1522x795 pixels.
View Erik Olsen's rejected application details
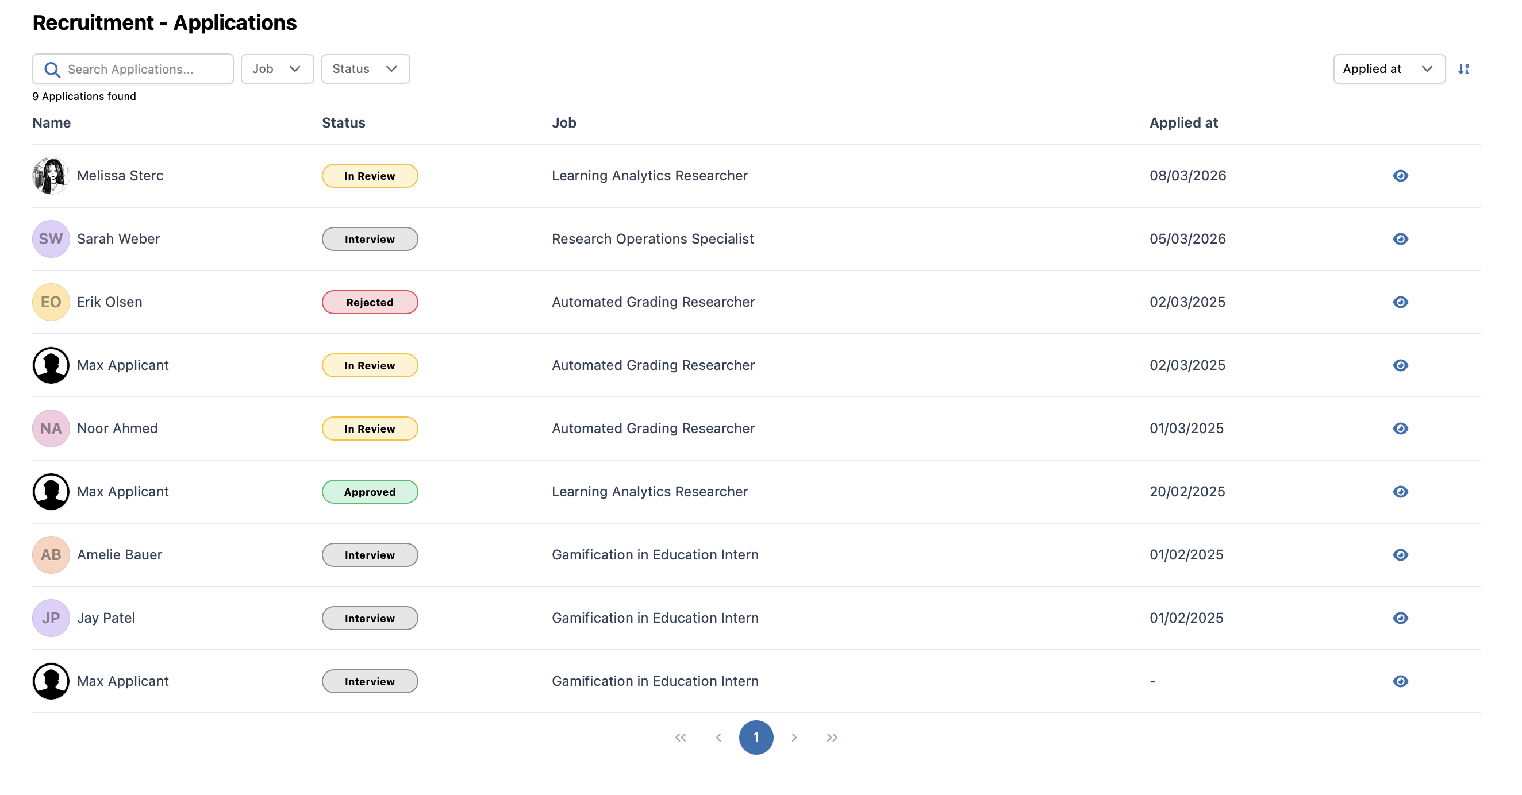[x=1400, y=302]
